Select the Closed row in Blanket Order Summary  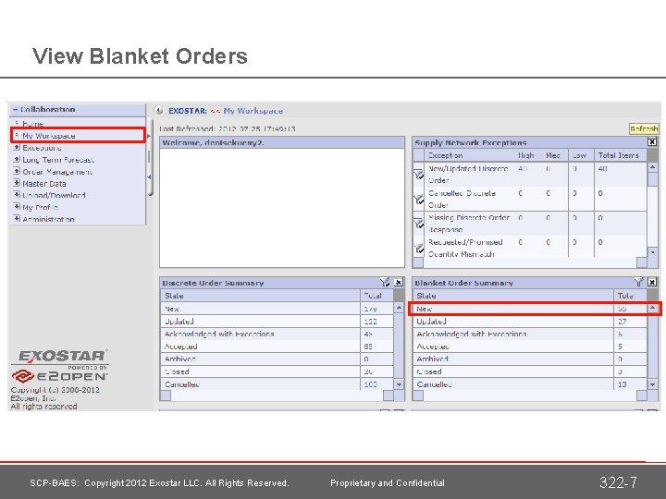point(529,371)
